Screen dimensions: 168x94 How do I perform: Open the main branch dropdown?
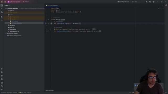click(26, 2)
